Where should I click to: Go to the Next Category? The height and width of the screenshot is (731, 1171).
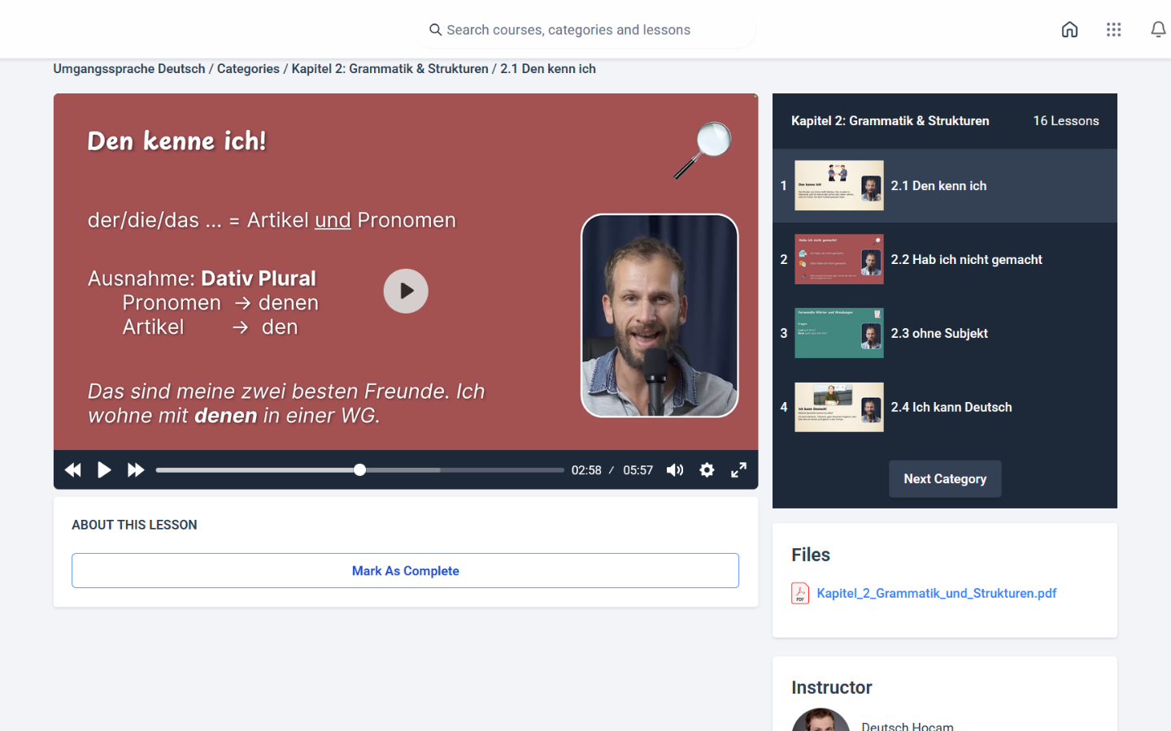pyautogui.click(x=945, y=479)
